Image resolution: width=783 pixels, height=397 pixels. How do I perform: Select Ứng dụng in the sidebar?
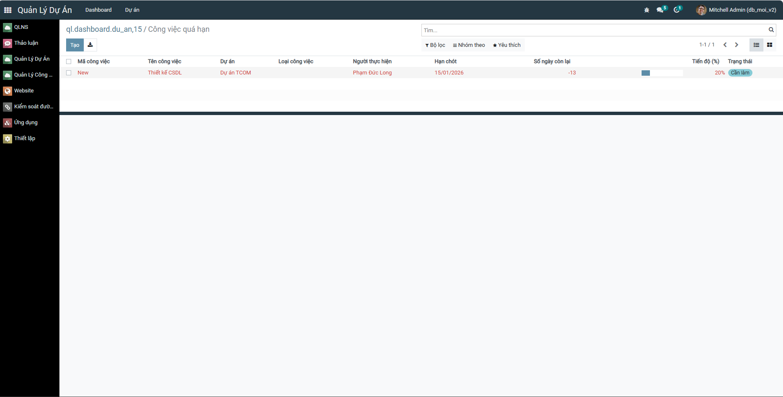[x=26, y=123]
